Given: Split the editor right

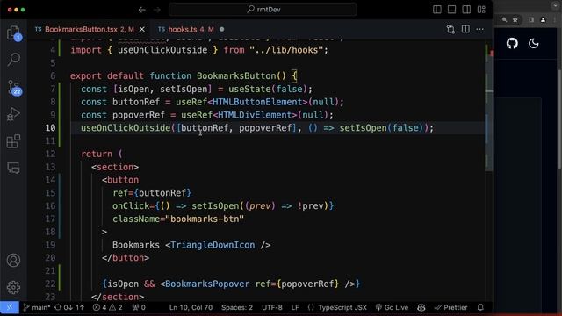Looking at the screenshot, I should point(465,29).
